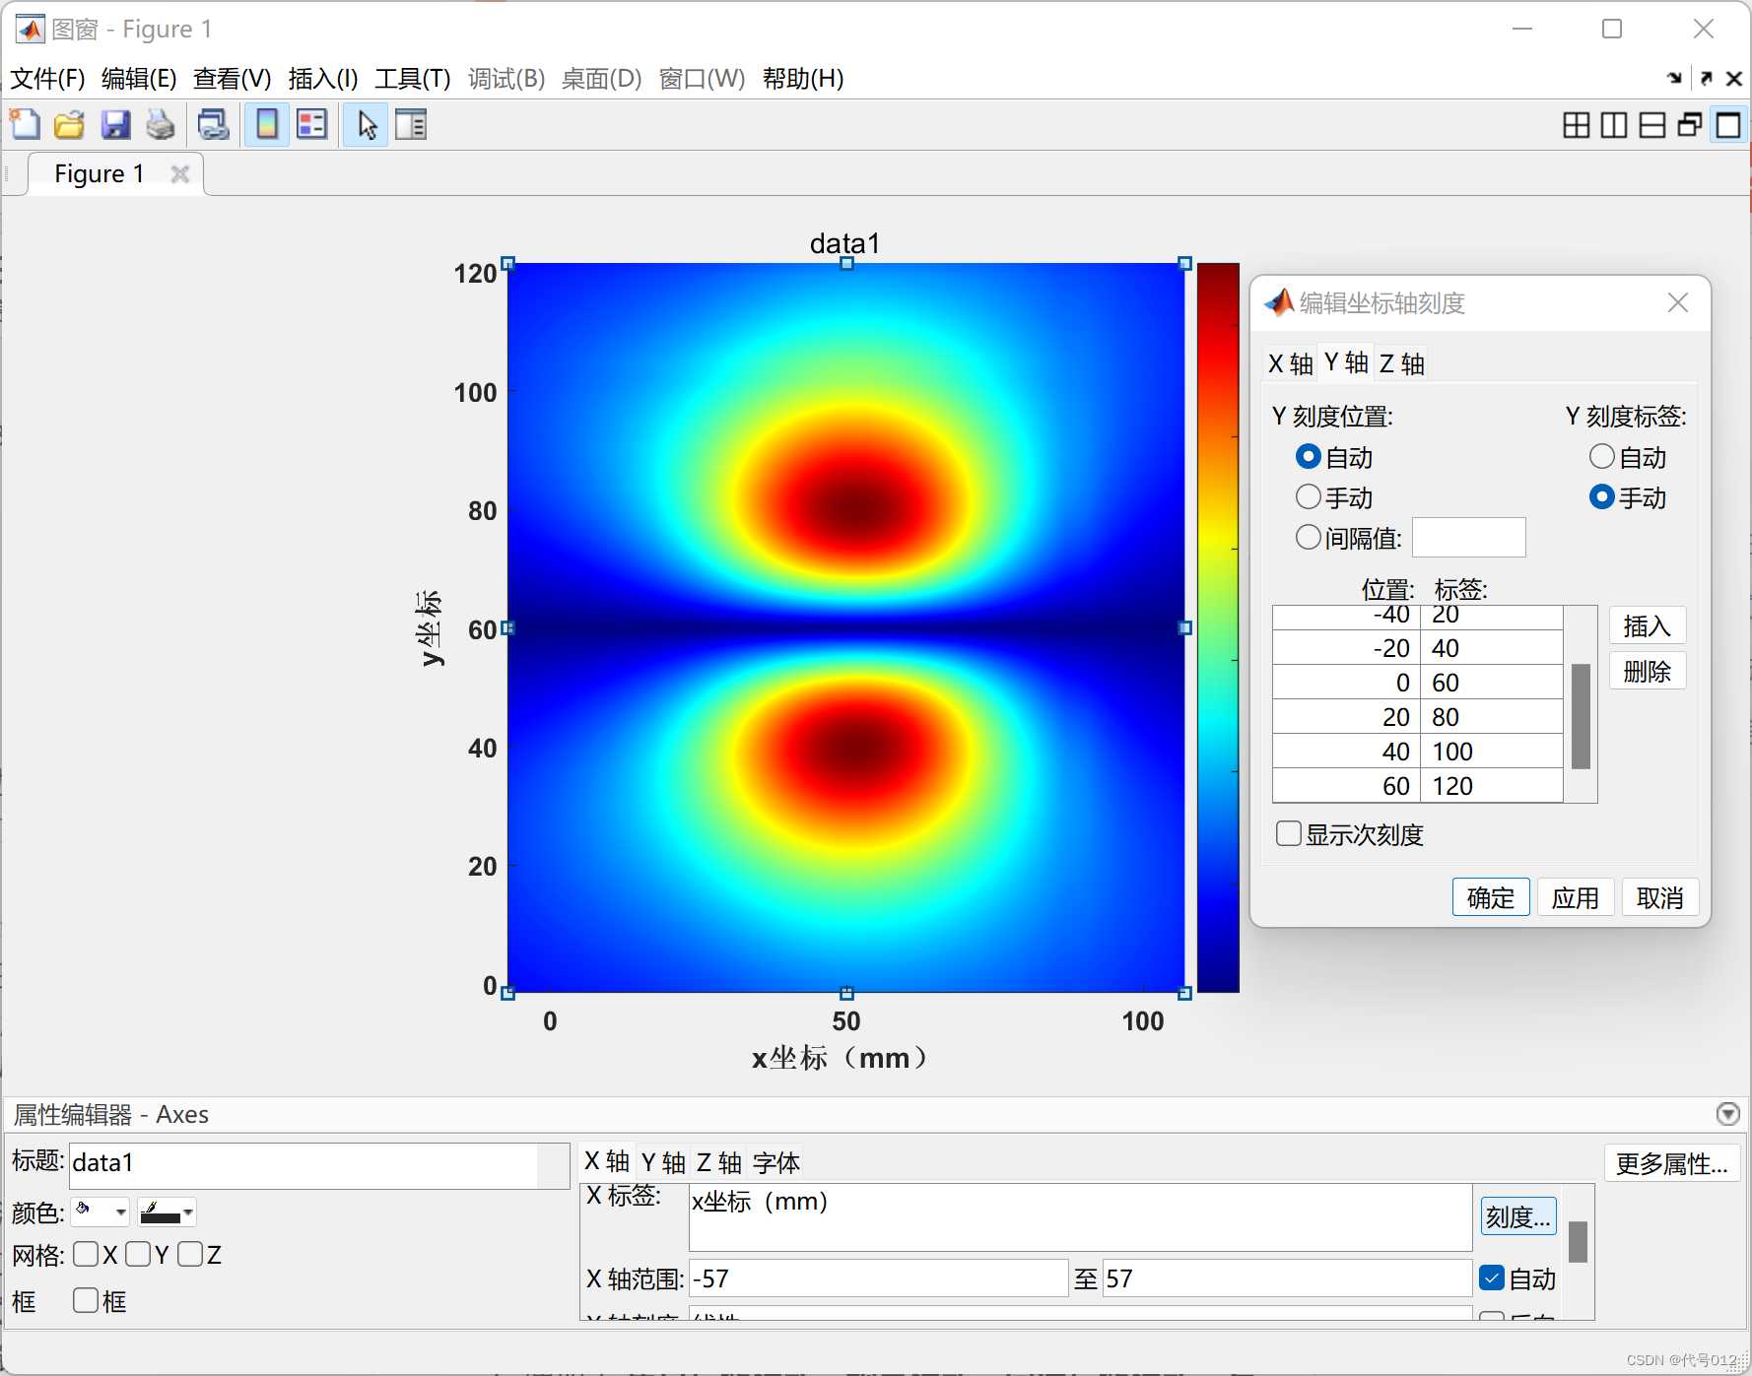Switch to floating windows layout icon
This screenshot has height=1376, width=1752.
(1690, 125)
